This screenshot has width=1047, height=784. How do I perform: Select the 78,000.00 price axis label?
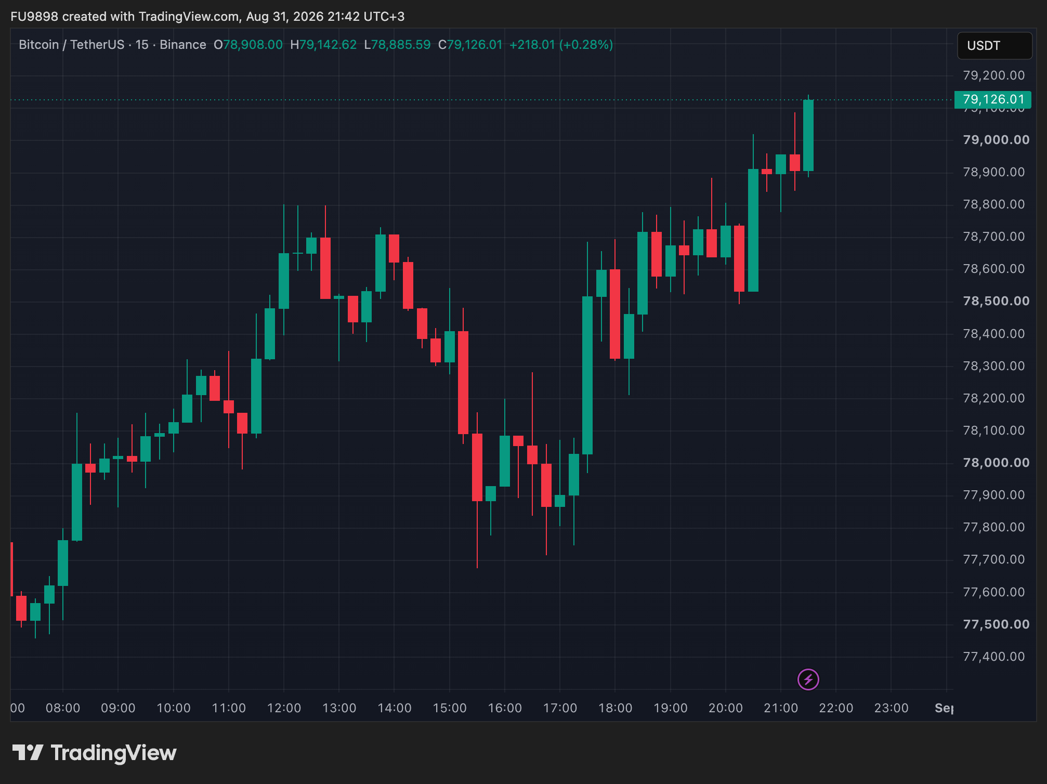click(996, 463)
